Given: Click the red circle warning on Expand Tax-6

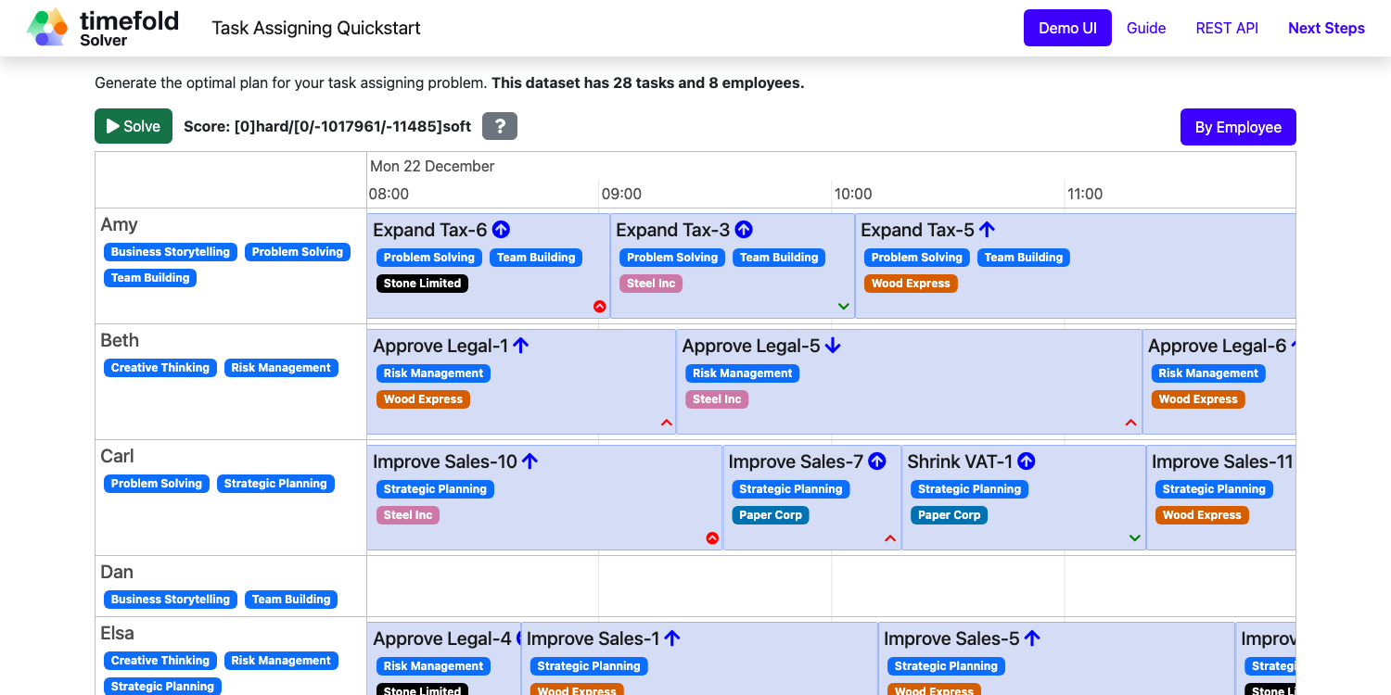Looking at the screenshot, I should coord(599,306).
